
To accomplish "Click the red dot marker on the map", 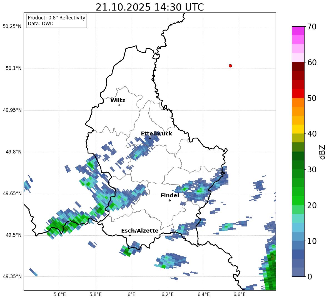I will [x=230, y=66].
